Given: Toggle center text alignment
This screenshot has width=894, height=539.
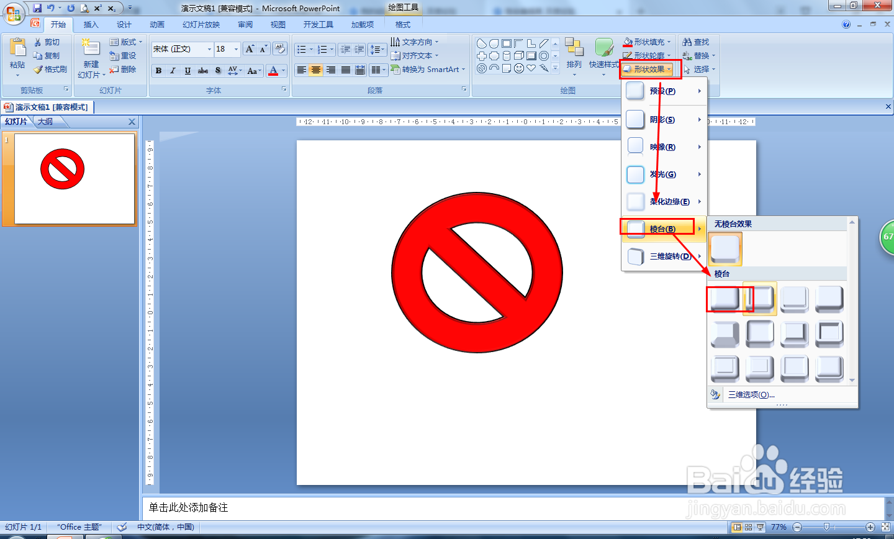Looking at the screenshot, I should (x=316, y=70).
